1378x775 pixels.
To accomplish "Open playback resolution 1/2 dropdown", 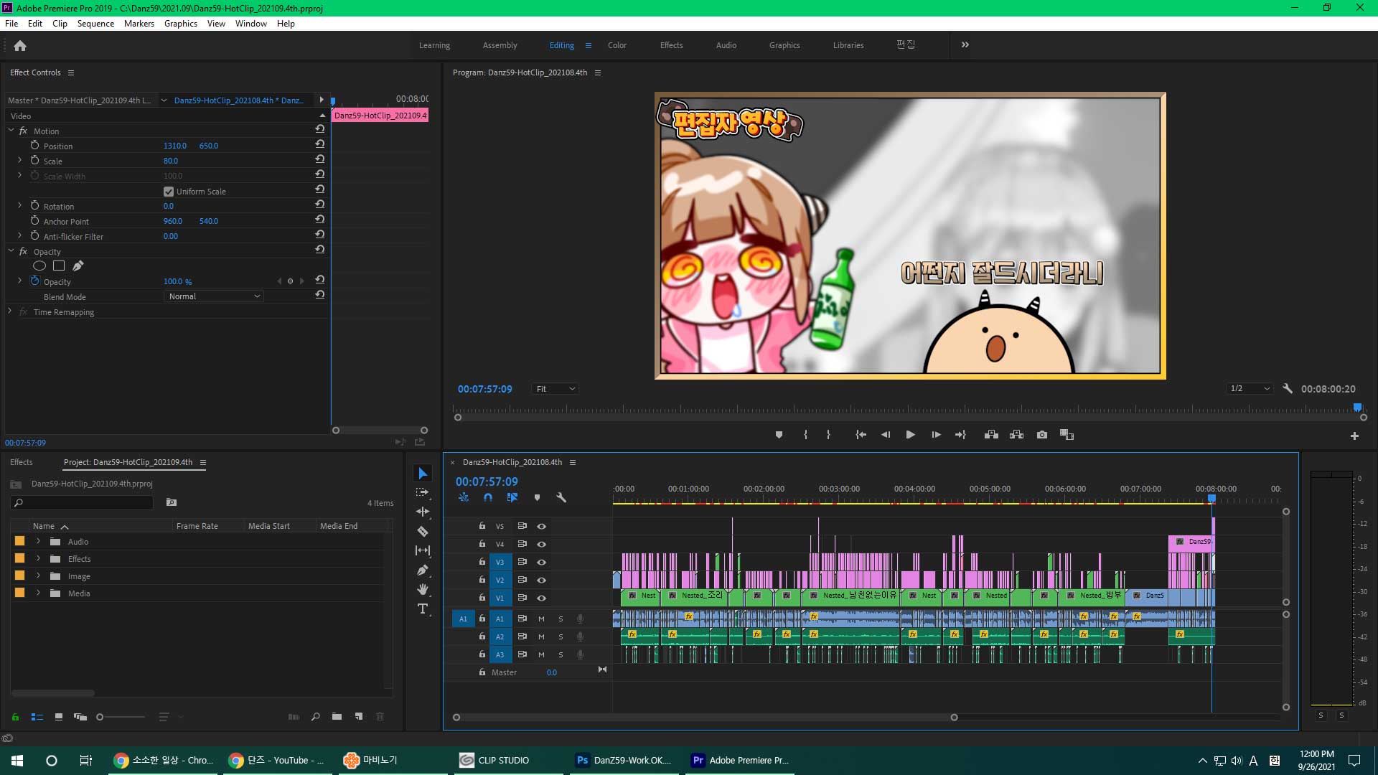I will 1249,388.
